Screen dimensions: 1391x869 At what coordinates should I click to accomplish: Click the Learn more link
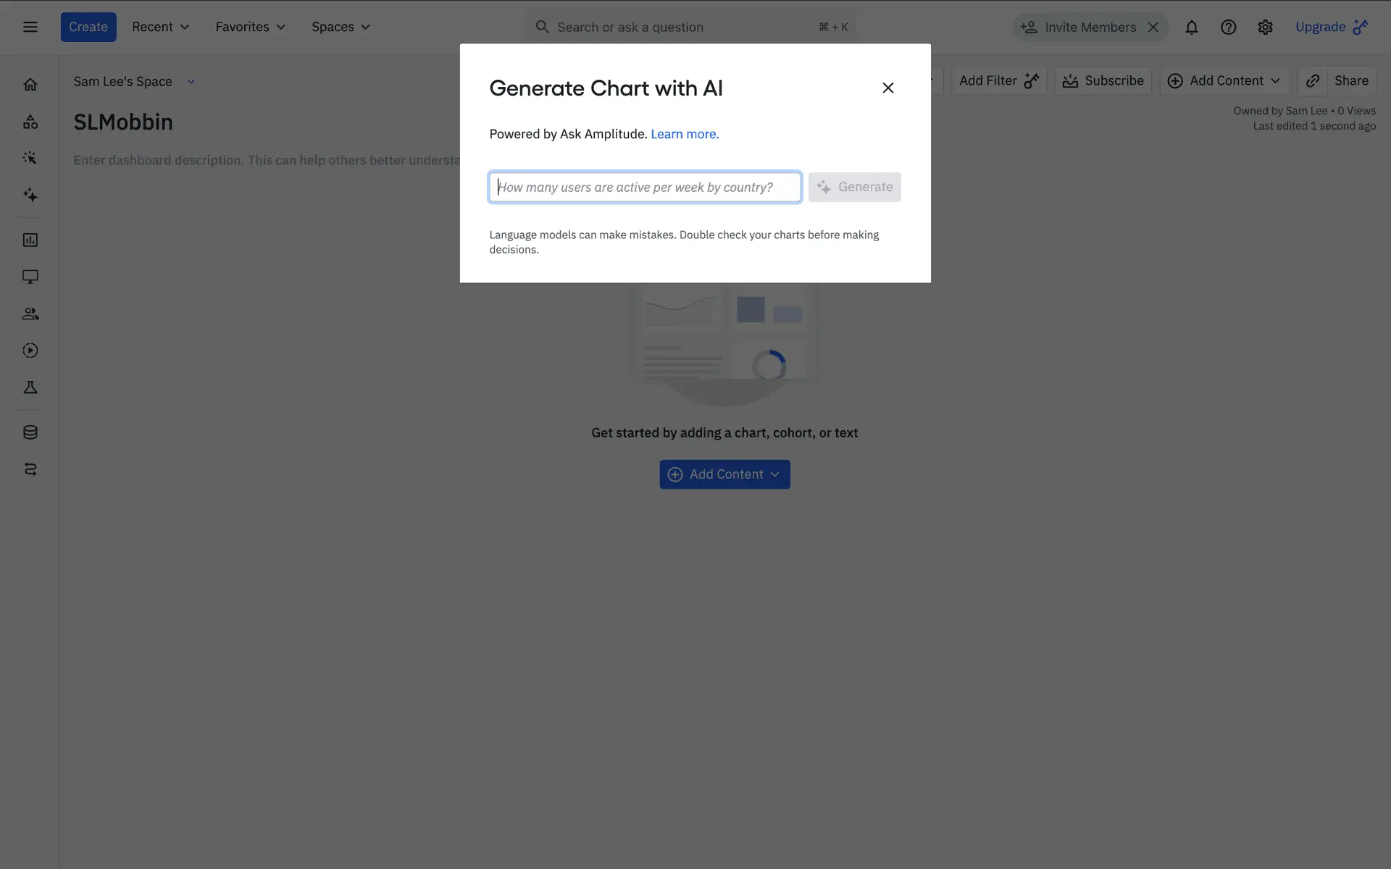pos(685,134)
